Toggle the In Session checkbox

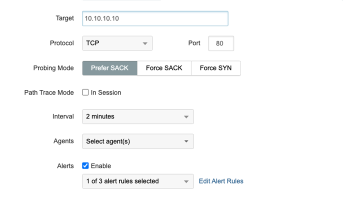[85, 92]
